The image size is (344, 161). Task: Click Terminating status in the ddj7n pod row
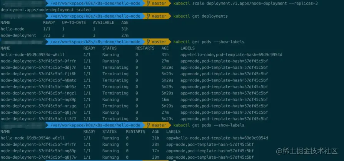[115, 68]
